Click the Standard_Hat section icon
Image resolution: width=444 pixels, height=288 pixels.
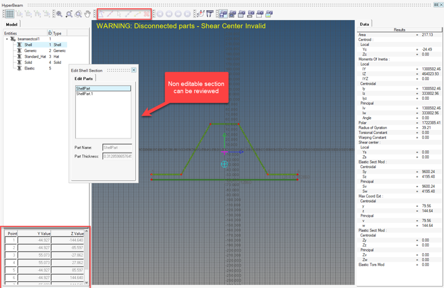tap(20, 57)
